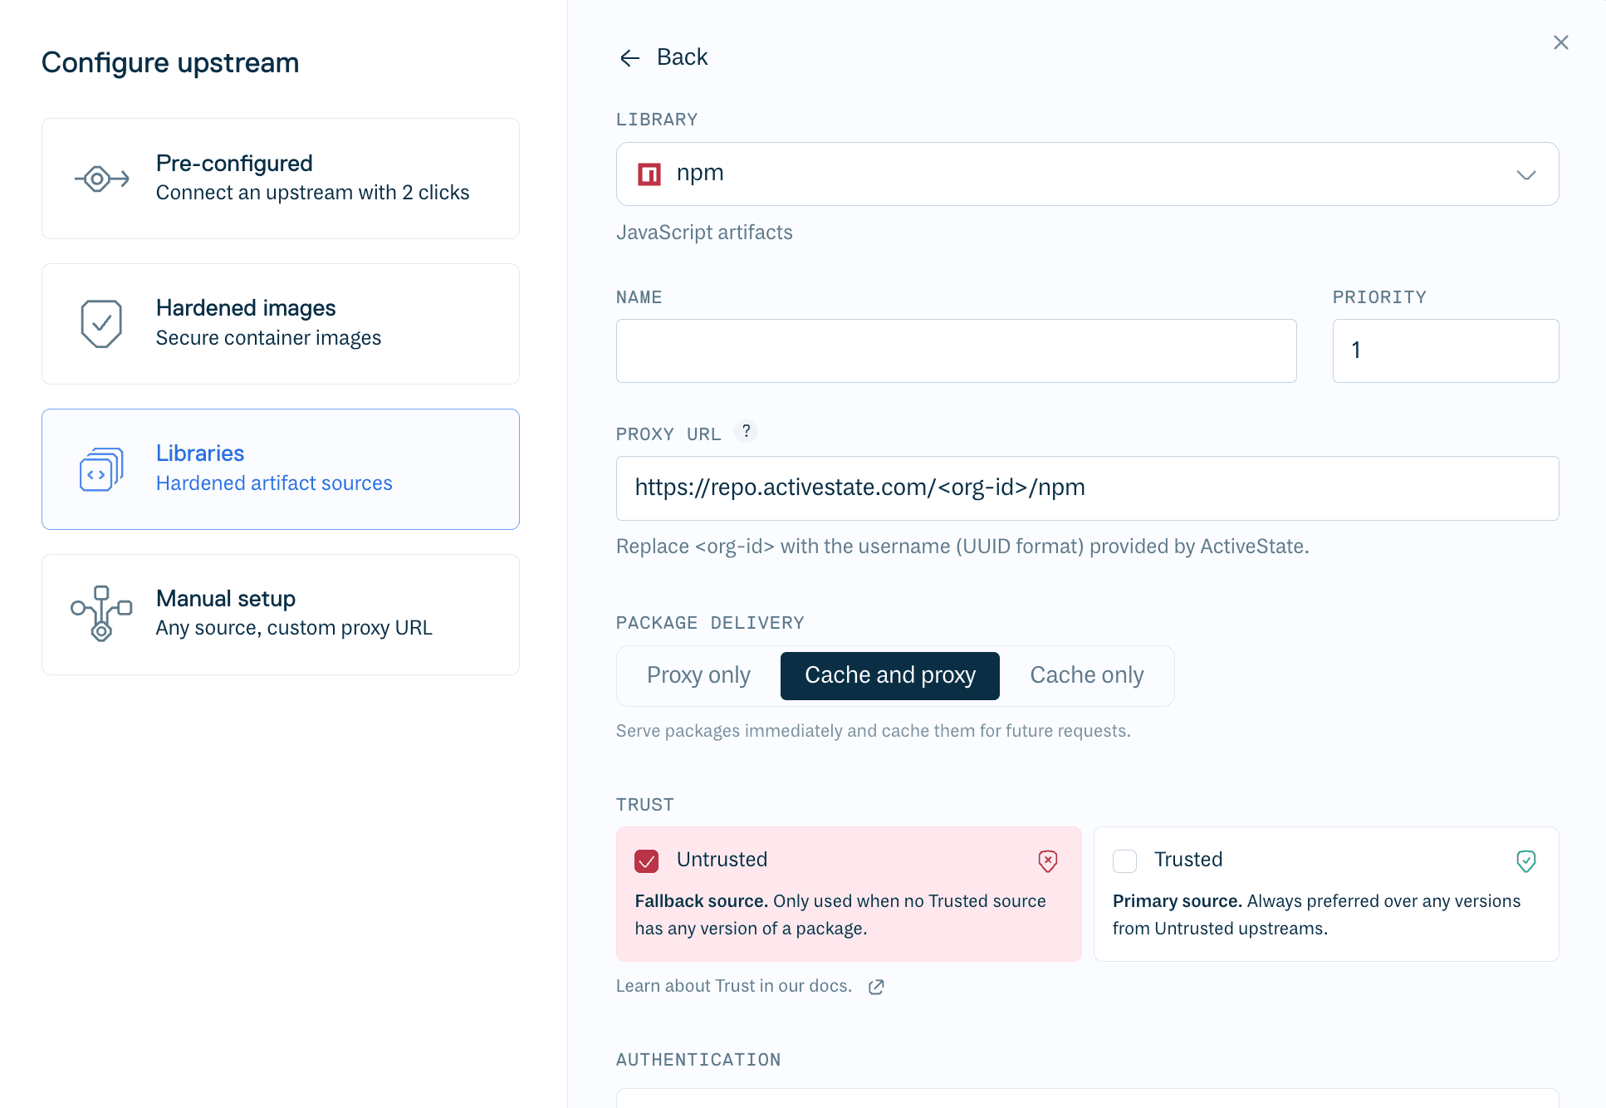Viewport: 1606px width, 1108px height.
Task: Check the Trusted checkbox
Action: pos(1124,860)
